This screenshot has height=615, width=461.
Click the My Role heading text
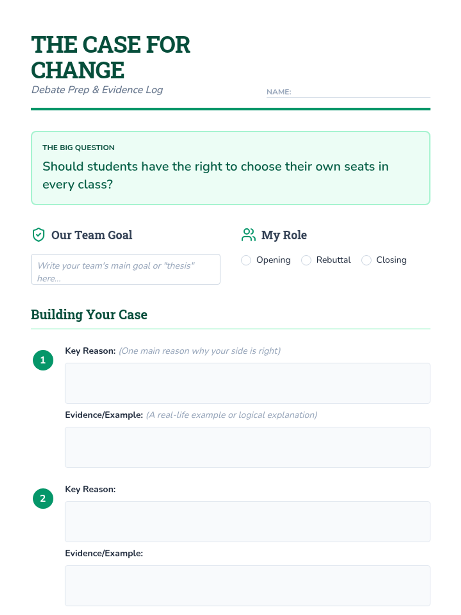point(284,235)
